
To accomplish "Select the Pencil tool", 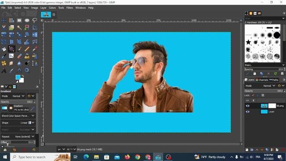I will [x=27, y=49].
